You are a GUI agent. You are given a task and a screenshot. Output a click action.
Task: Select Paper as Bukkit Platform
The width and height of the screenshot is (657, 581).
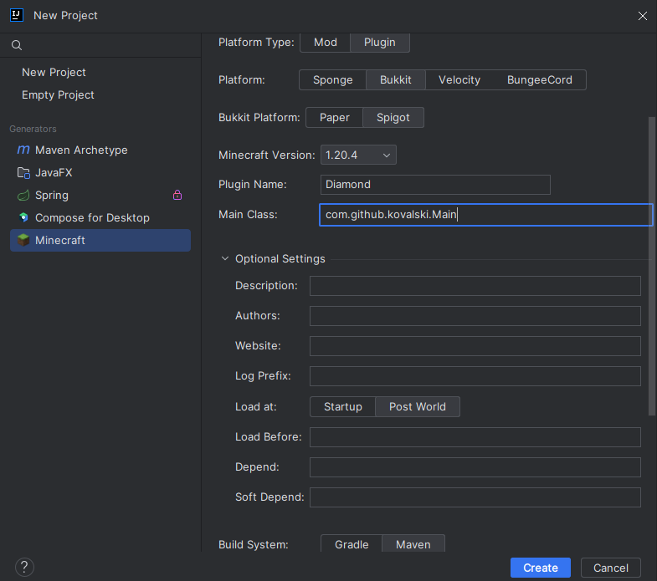[x=335, y=118]
